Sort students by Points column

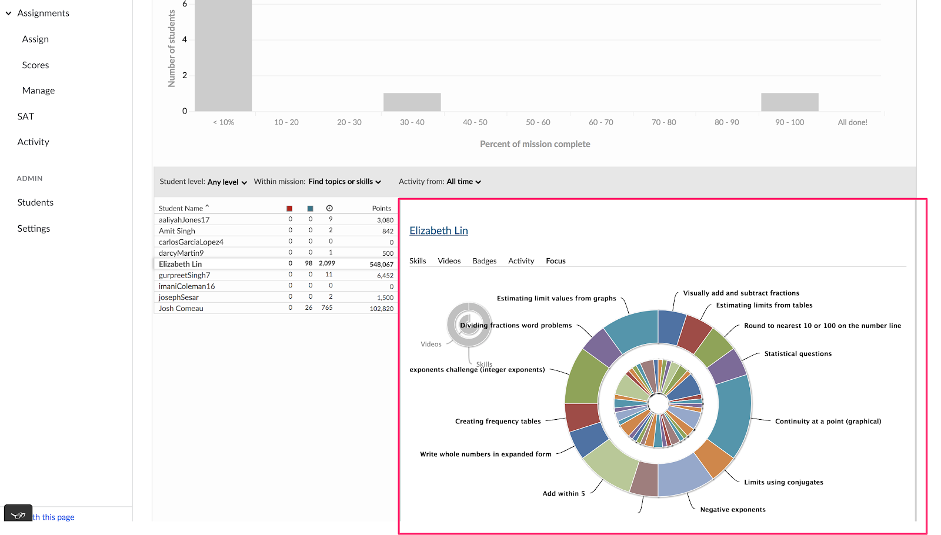tap(381, 209)
